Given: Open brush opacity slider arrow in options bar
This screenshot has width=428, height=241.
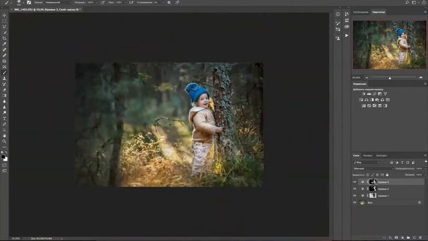Looking at the screenshot, I should pos(96,3).
